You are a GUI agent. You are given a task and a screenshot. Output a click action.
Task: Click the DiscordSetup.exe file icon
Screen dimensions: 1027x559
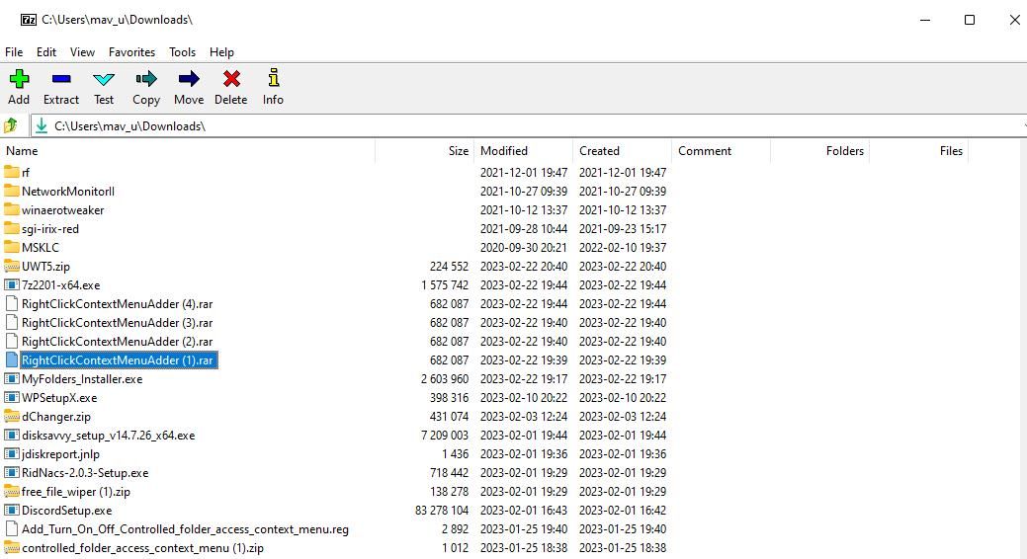coord(11,510)
